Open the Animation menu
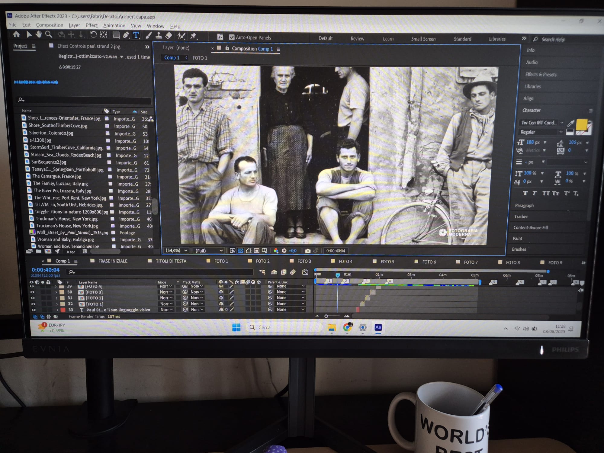Image resolution: width=604 pixels, height=453 pixels. [114, 26]
